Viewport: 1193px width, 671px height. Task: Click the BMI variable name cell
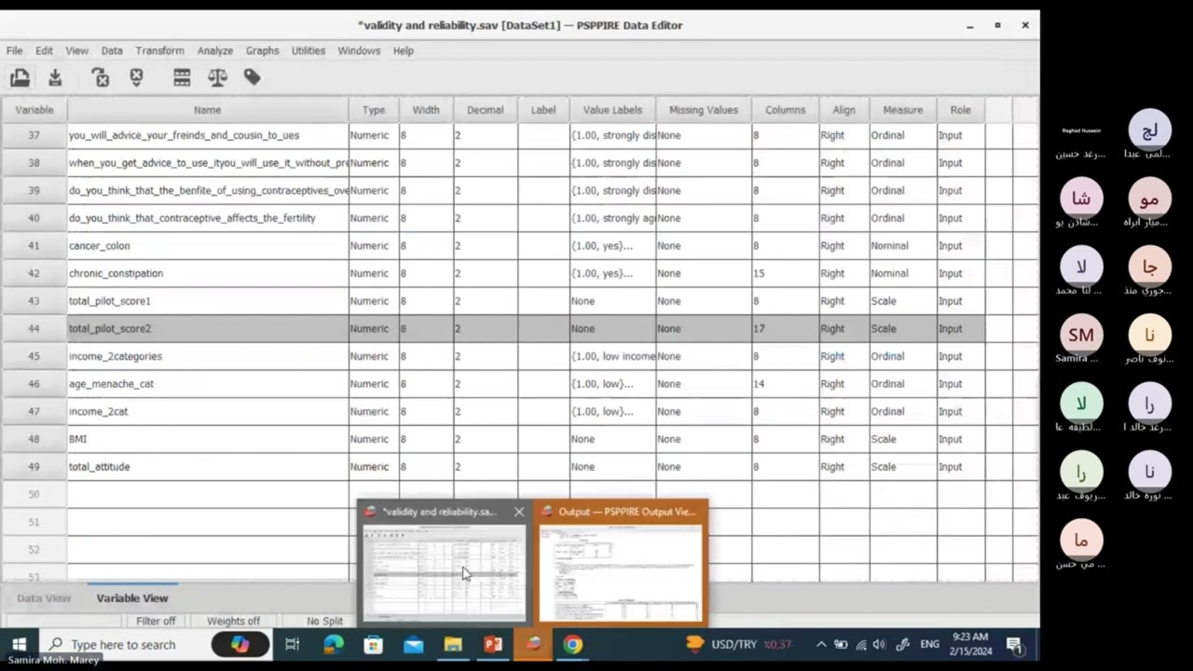pyautogui.click(x=208, y=439)
